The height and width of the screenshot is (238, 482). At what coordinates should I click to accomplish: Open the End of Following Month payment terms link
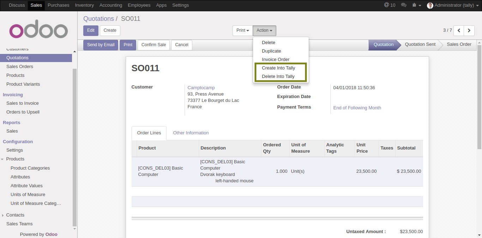click(357, 108)
